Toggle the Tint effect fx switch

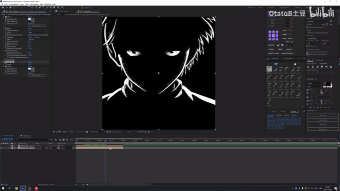[4, 17]
